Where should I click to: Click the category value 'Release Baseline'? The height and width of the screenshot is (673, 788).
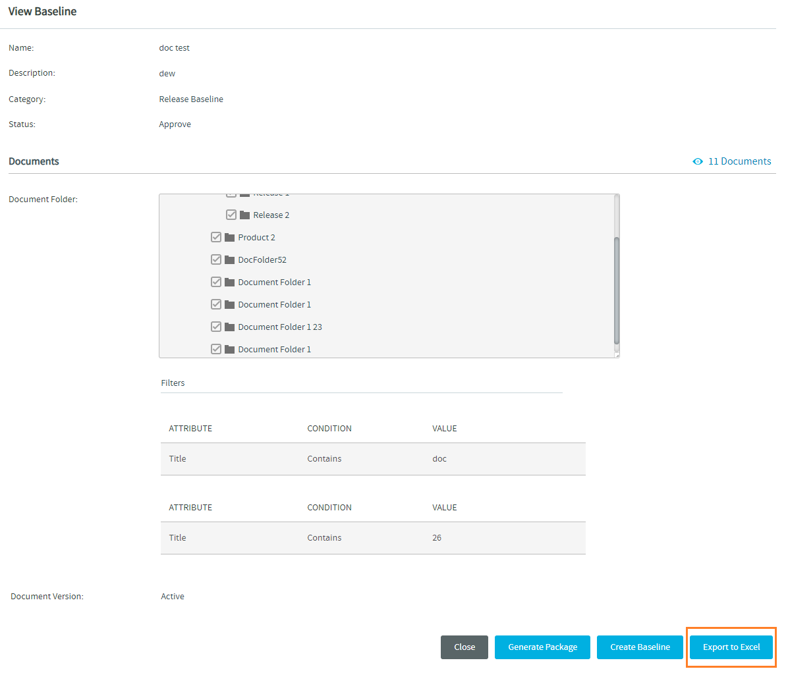191,99
